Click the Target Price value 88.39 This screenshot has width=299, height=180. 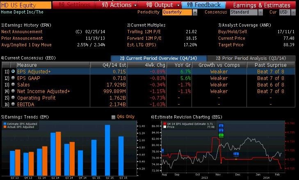coord(289,45)
